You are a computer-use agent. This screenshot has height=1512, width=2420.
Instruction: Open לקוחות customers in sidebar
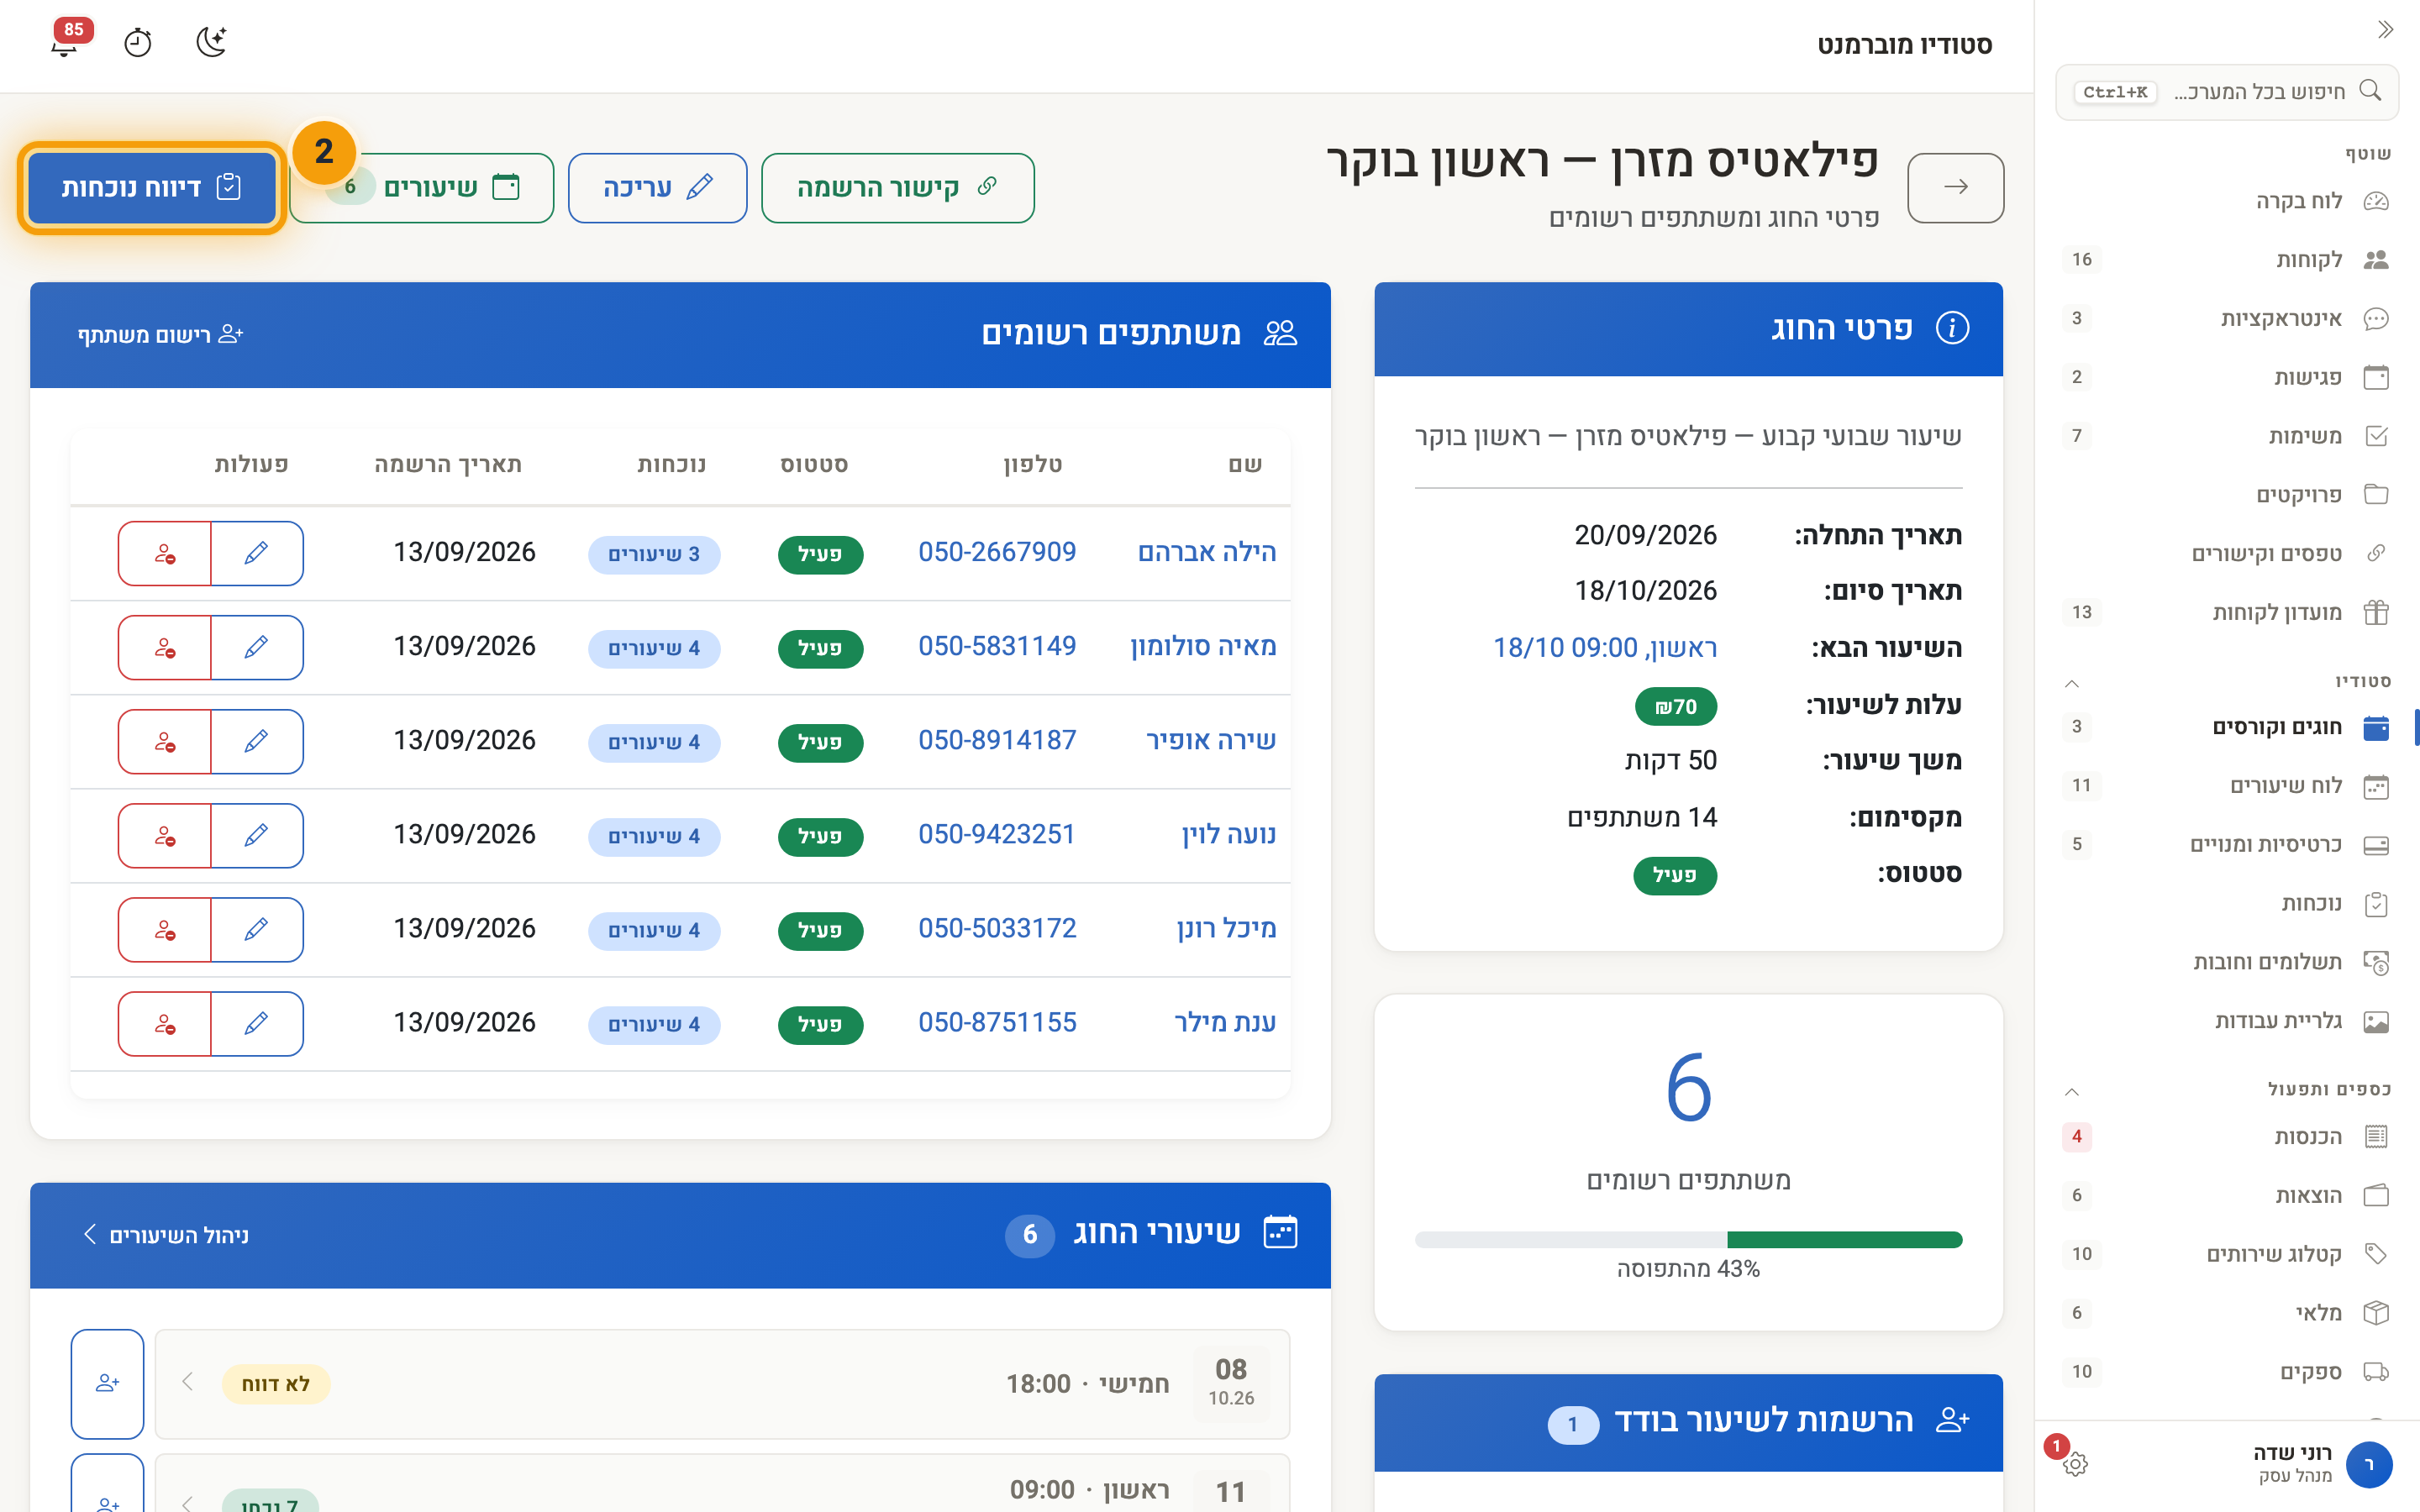[2227, 260]
